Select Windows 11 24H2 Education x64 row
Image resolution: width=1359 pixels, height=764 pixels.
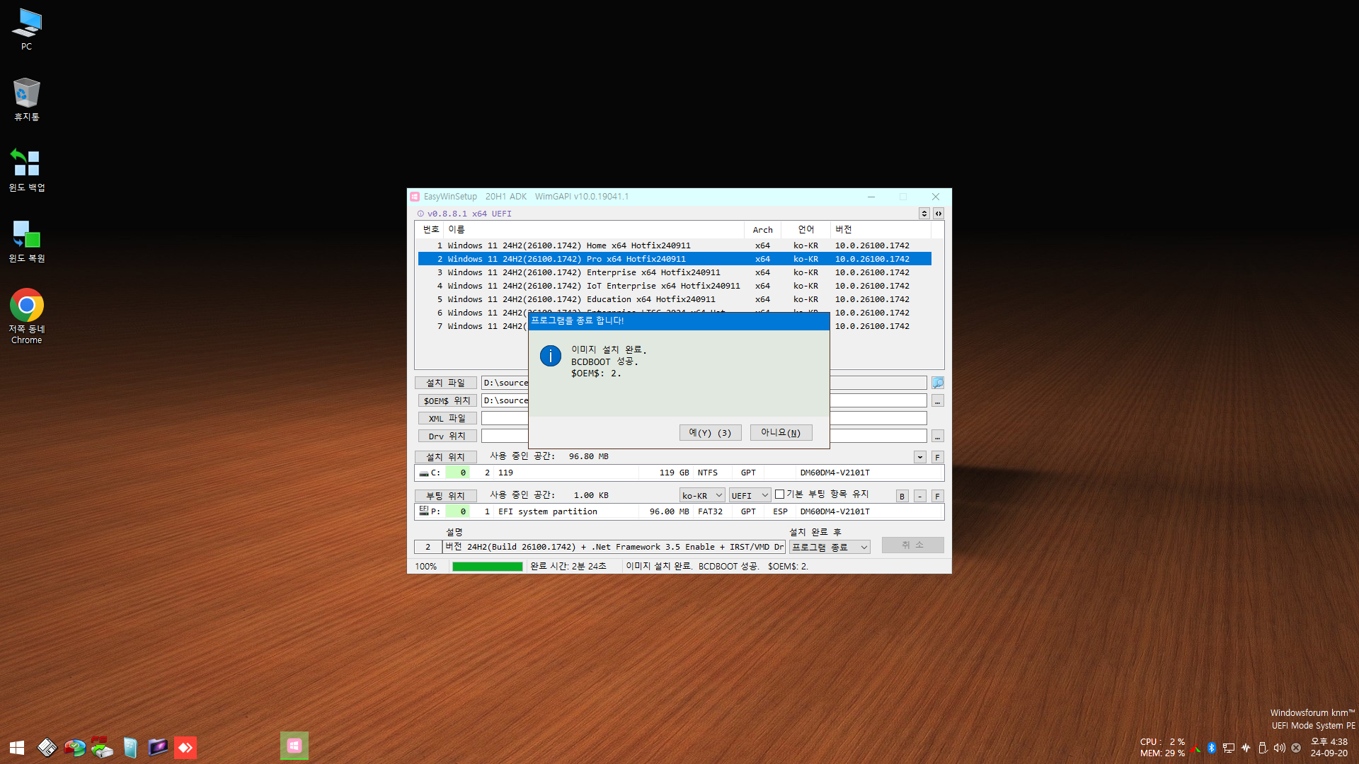[x=674, y=299]
